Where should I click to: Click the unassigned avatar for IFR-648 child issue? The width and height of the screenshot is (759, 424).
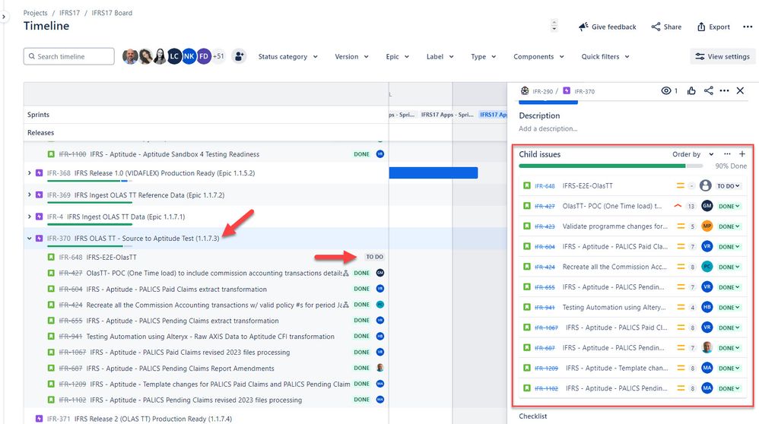706,185
